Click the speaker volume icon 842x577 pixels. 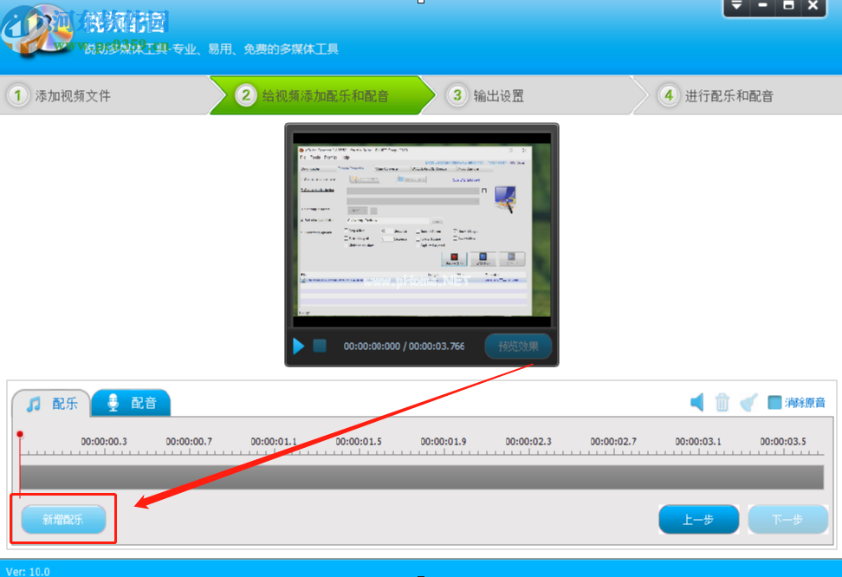click(696, 402)
